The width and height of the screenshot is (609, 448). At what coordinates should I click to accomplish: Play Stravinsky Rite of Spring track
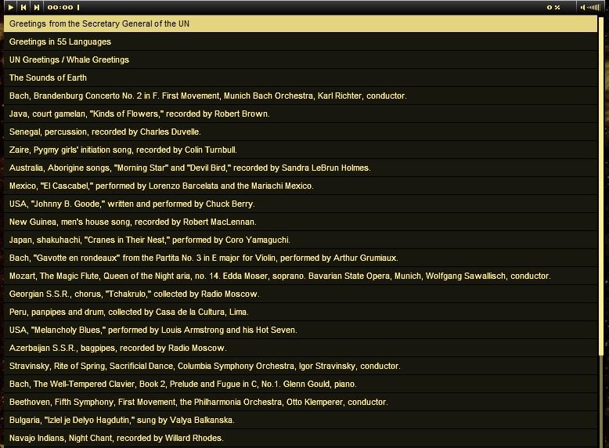pyautogui.click(x=301, y=366)
